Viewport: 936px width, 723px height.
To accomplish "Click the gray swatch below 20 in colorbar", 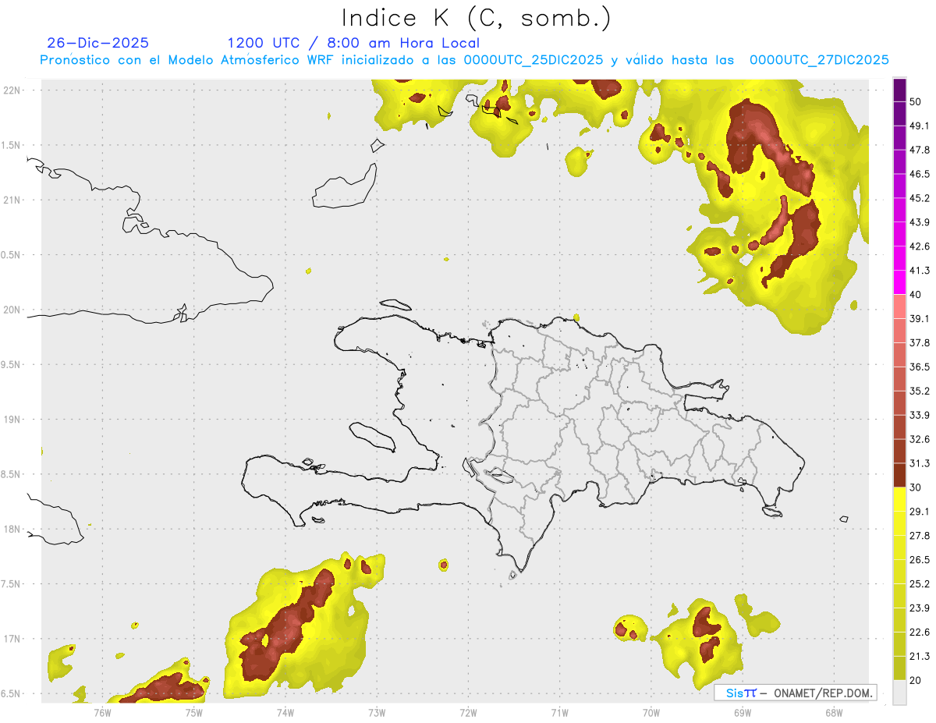I will tap(899, 693).
